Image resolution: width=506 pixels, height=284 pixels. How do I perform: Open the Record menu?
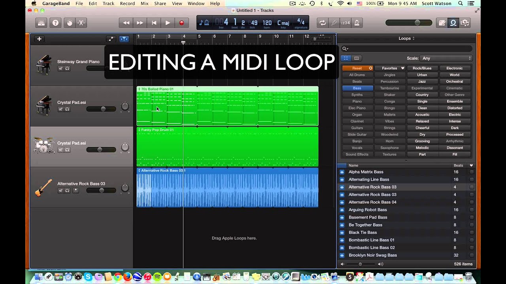(x=127, y=4)
